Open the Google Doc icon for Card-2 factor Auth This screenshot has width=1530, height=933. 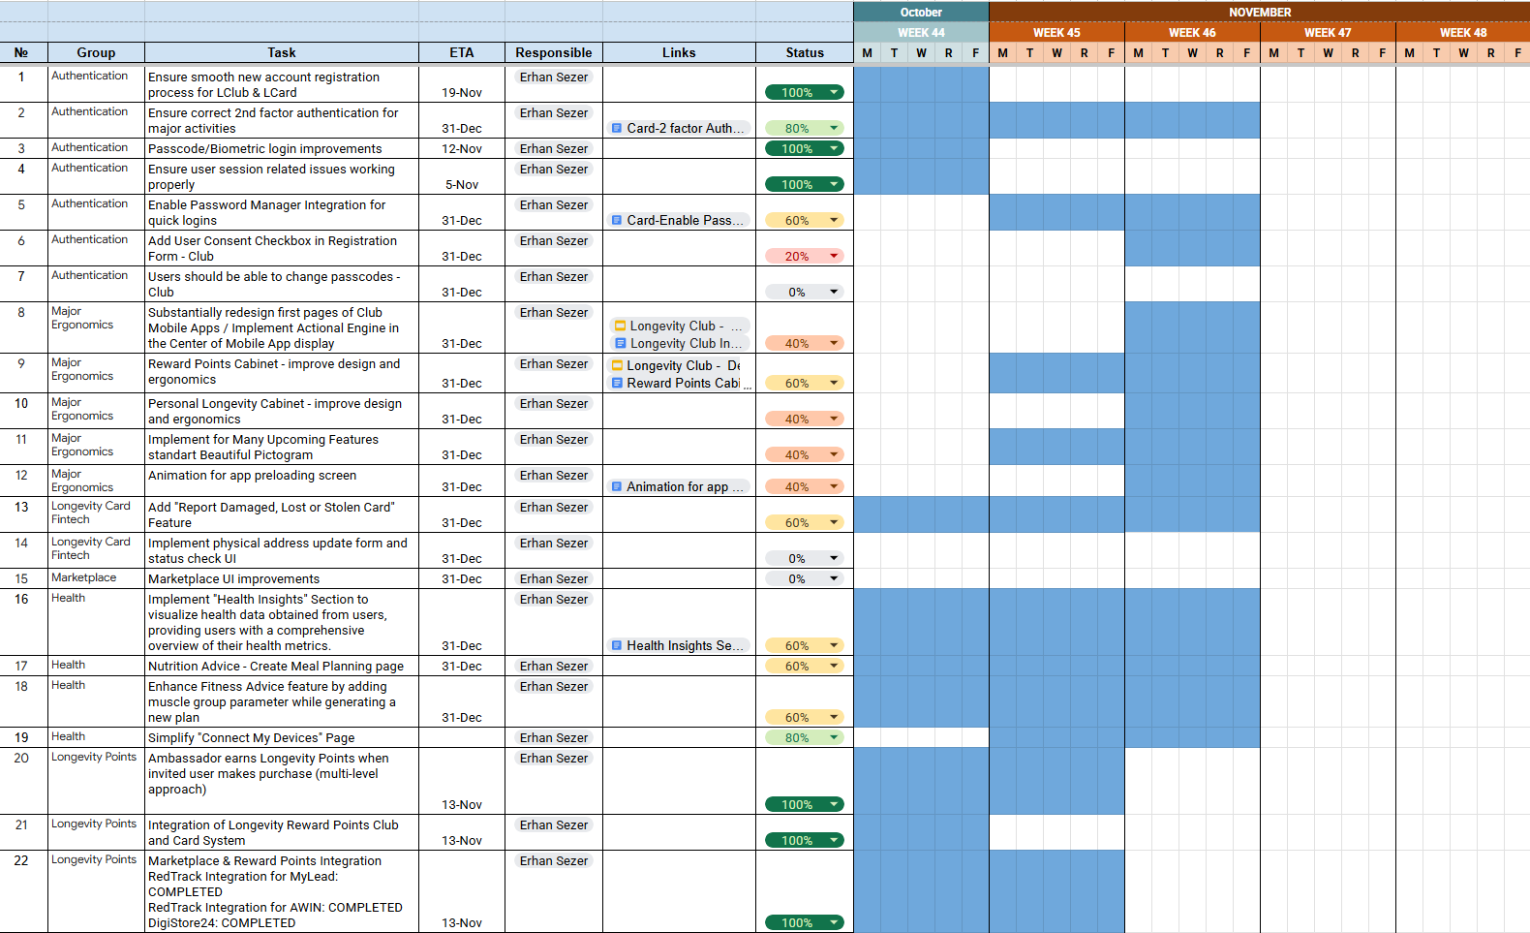[x=617, y=128]
